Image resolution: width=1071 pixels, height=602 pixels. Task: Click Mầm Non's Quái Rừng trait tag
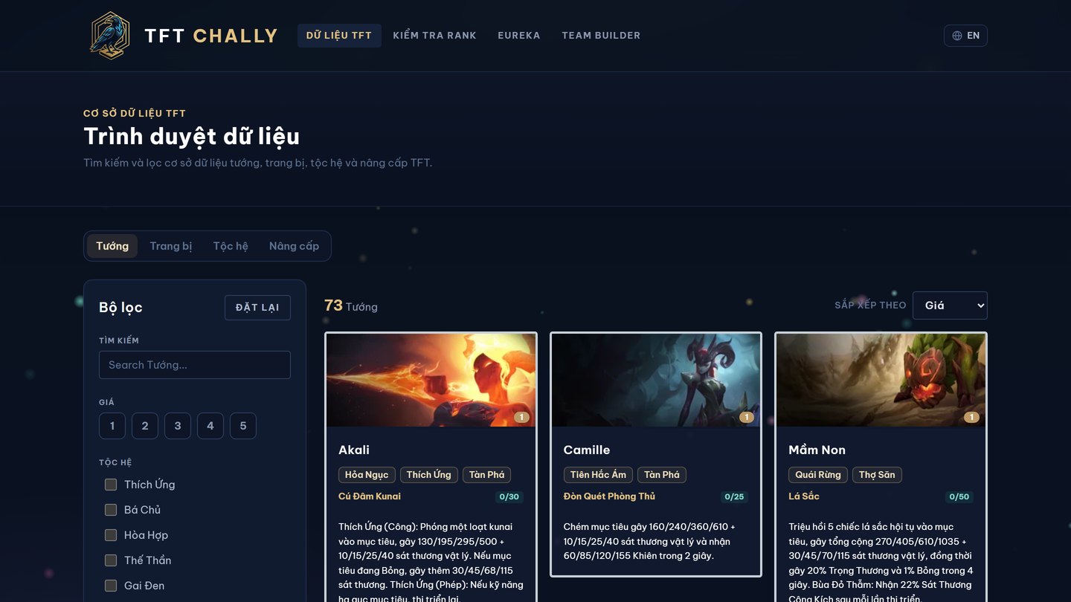[x=818, y=475]
